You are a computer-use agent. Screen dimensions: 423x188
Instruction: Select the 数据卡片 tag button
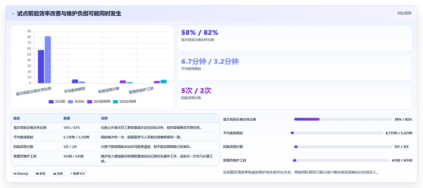coord(78,174)
